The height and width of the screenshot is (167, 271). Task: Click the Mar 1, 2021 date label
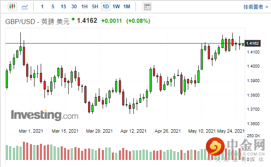pos(31,131)
